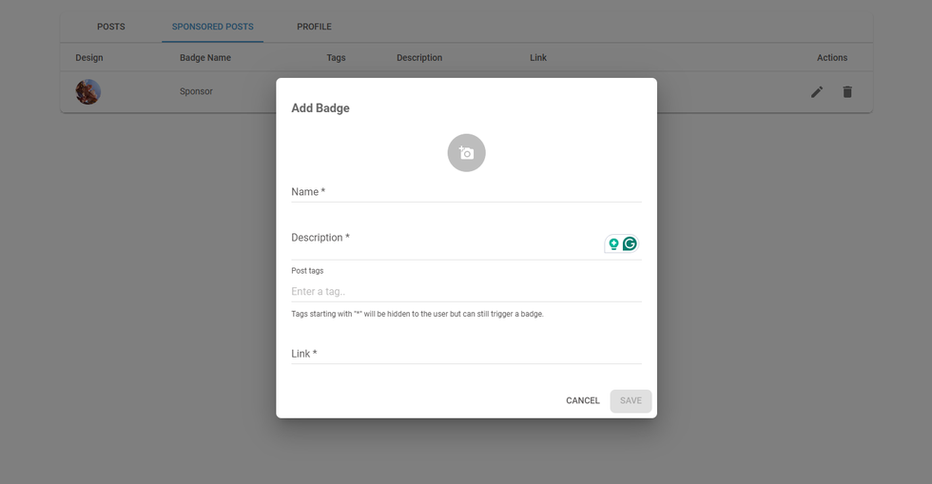The image size is (932, 484).
Task: Click the 'Enter a tag' post tags input
Action: [466, 292]
